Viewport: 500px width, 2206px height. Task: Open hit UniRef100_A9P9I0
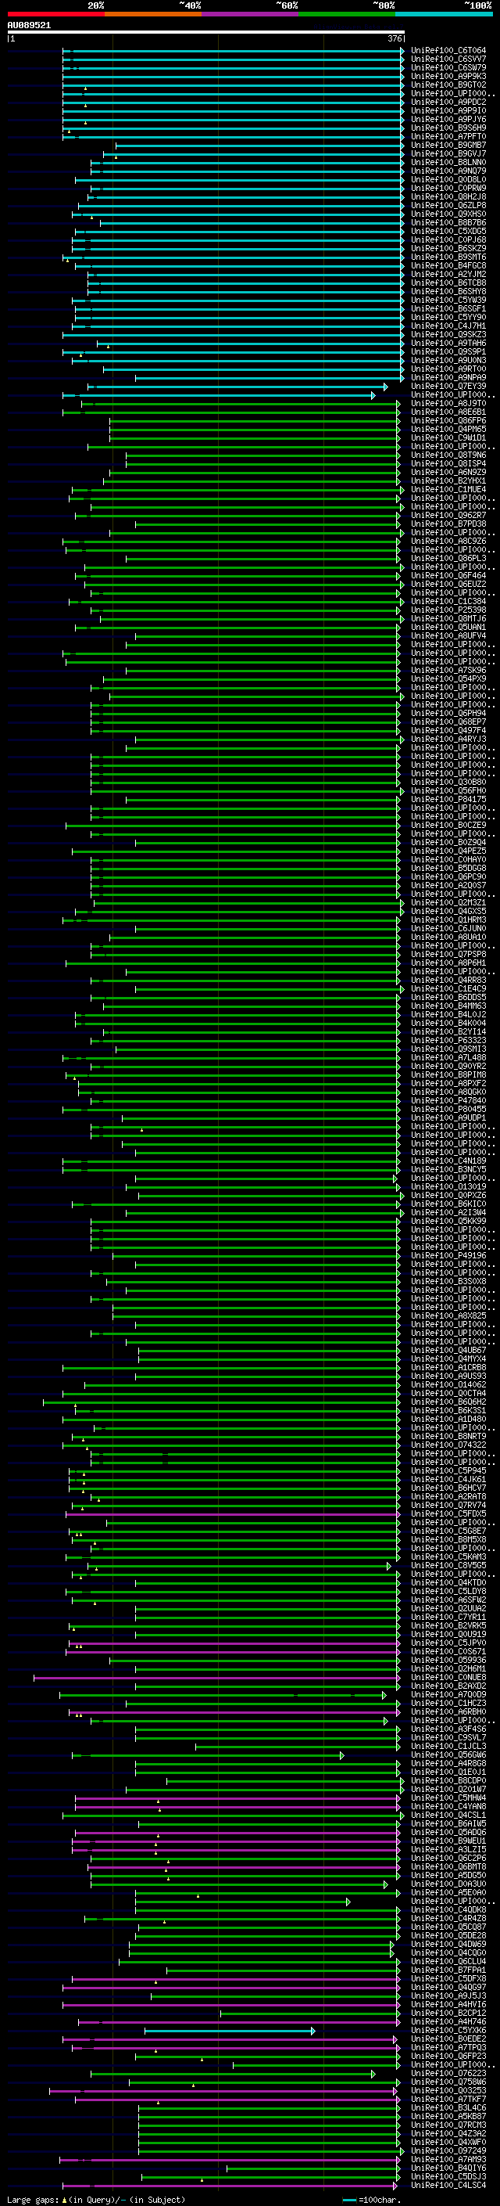pos(448,110)
